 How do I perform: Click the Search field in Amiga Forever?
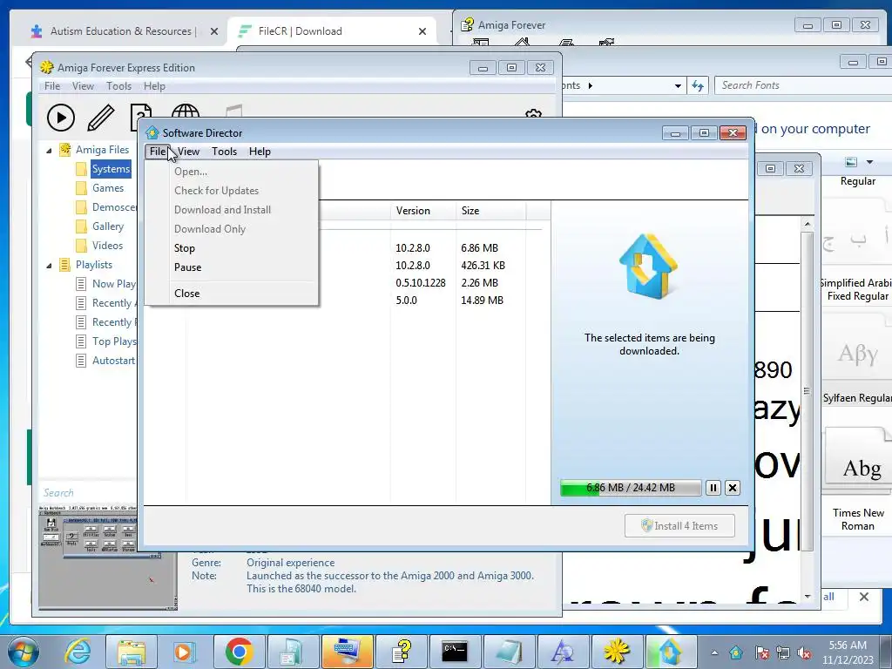point(88,493)
